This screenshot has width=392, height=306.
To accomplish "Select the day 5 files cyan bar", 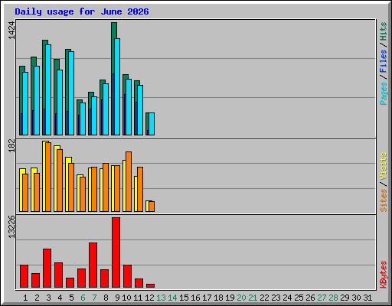I will point(71,93).
